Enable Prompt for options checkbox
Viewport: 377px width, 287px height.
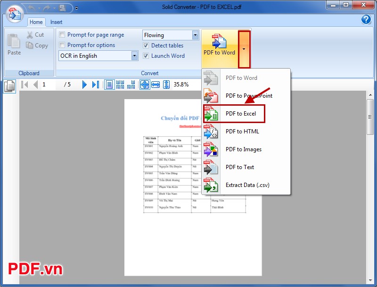(62, 45)
